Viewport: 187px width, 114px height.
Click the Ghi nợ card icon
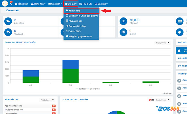(x=124, y=32)
